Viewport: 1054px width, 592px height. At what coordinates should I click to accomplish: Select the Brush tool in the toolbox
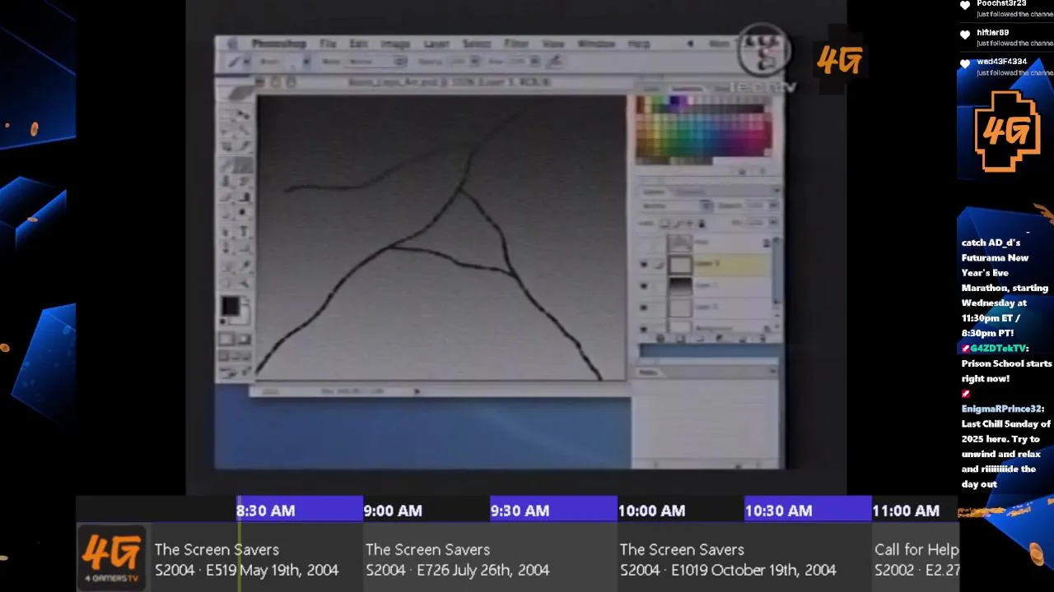coord(244,164)
